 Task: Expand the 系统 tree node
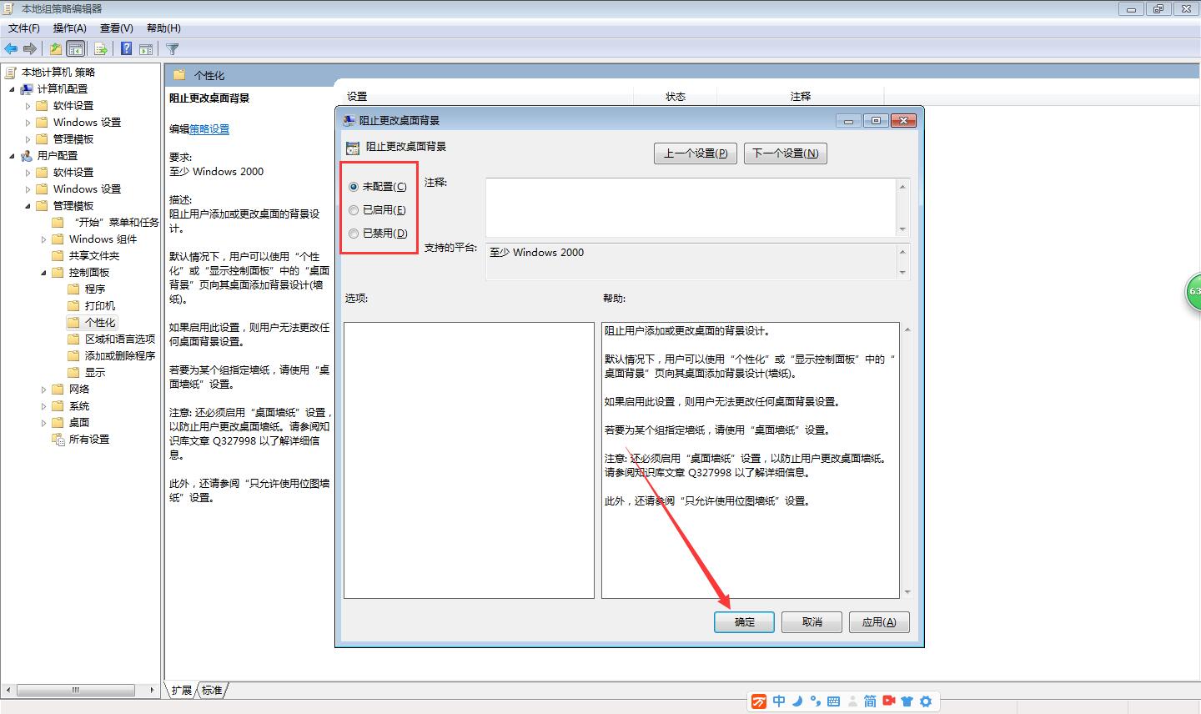(x=43, y=406)
